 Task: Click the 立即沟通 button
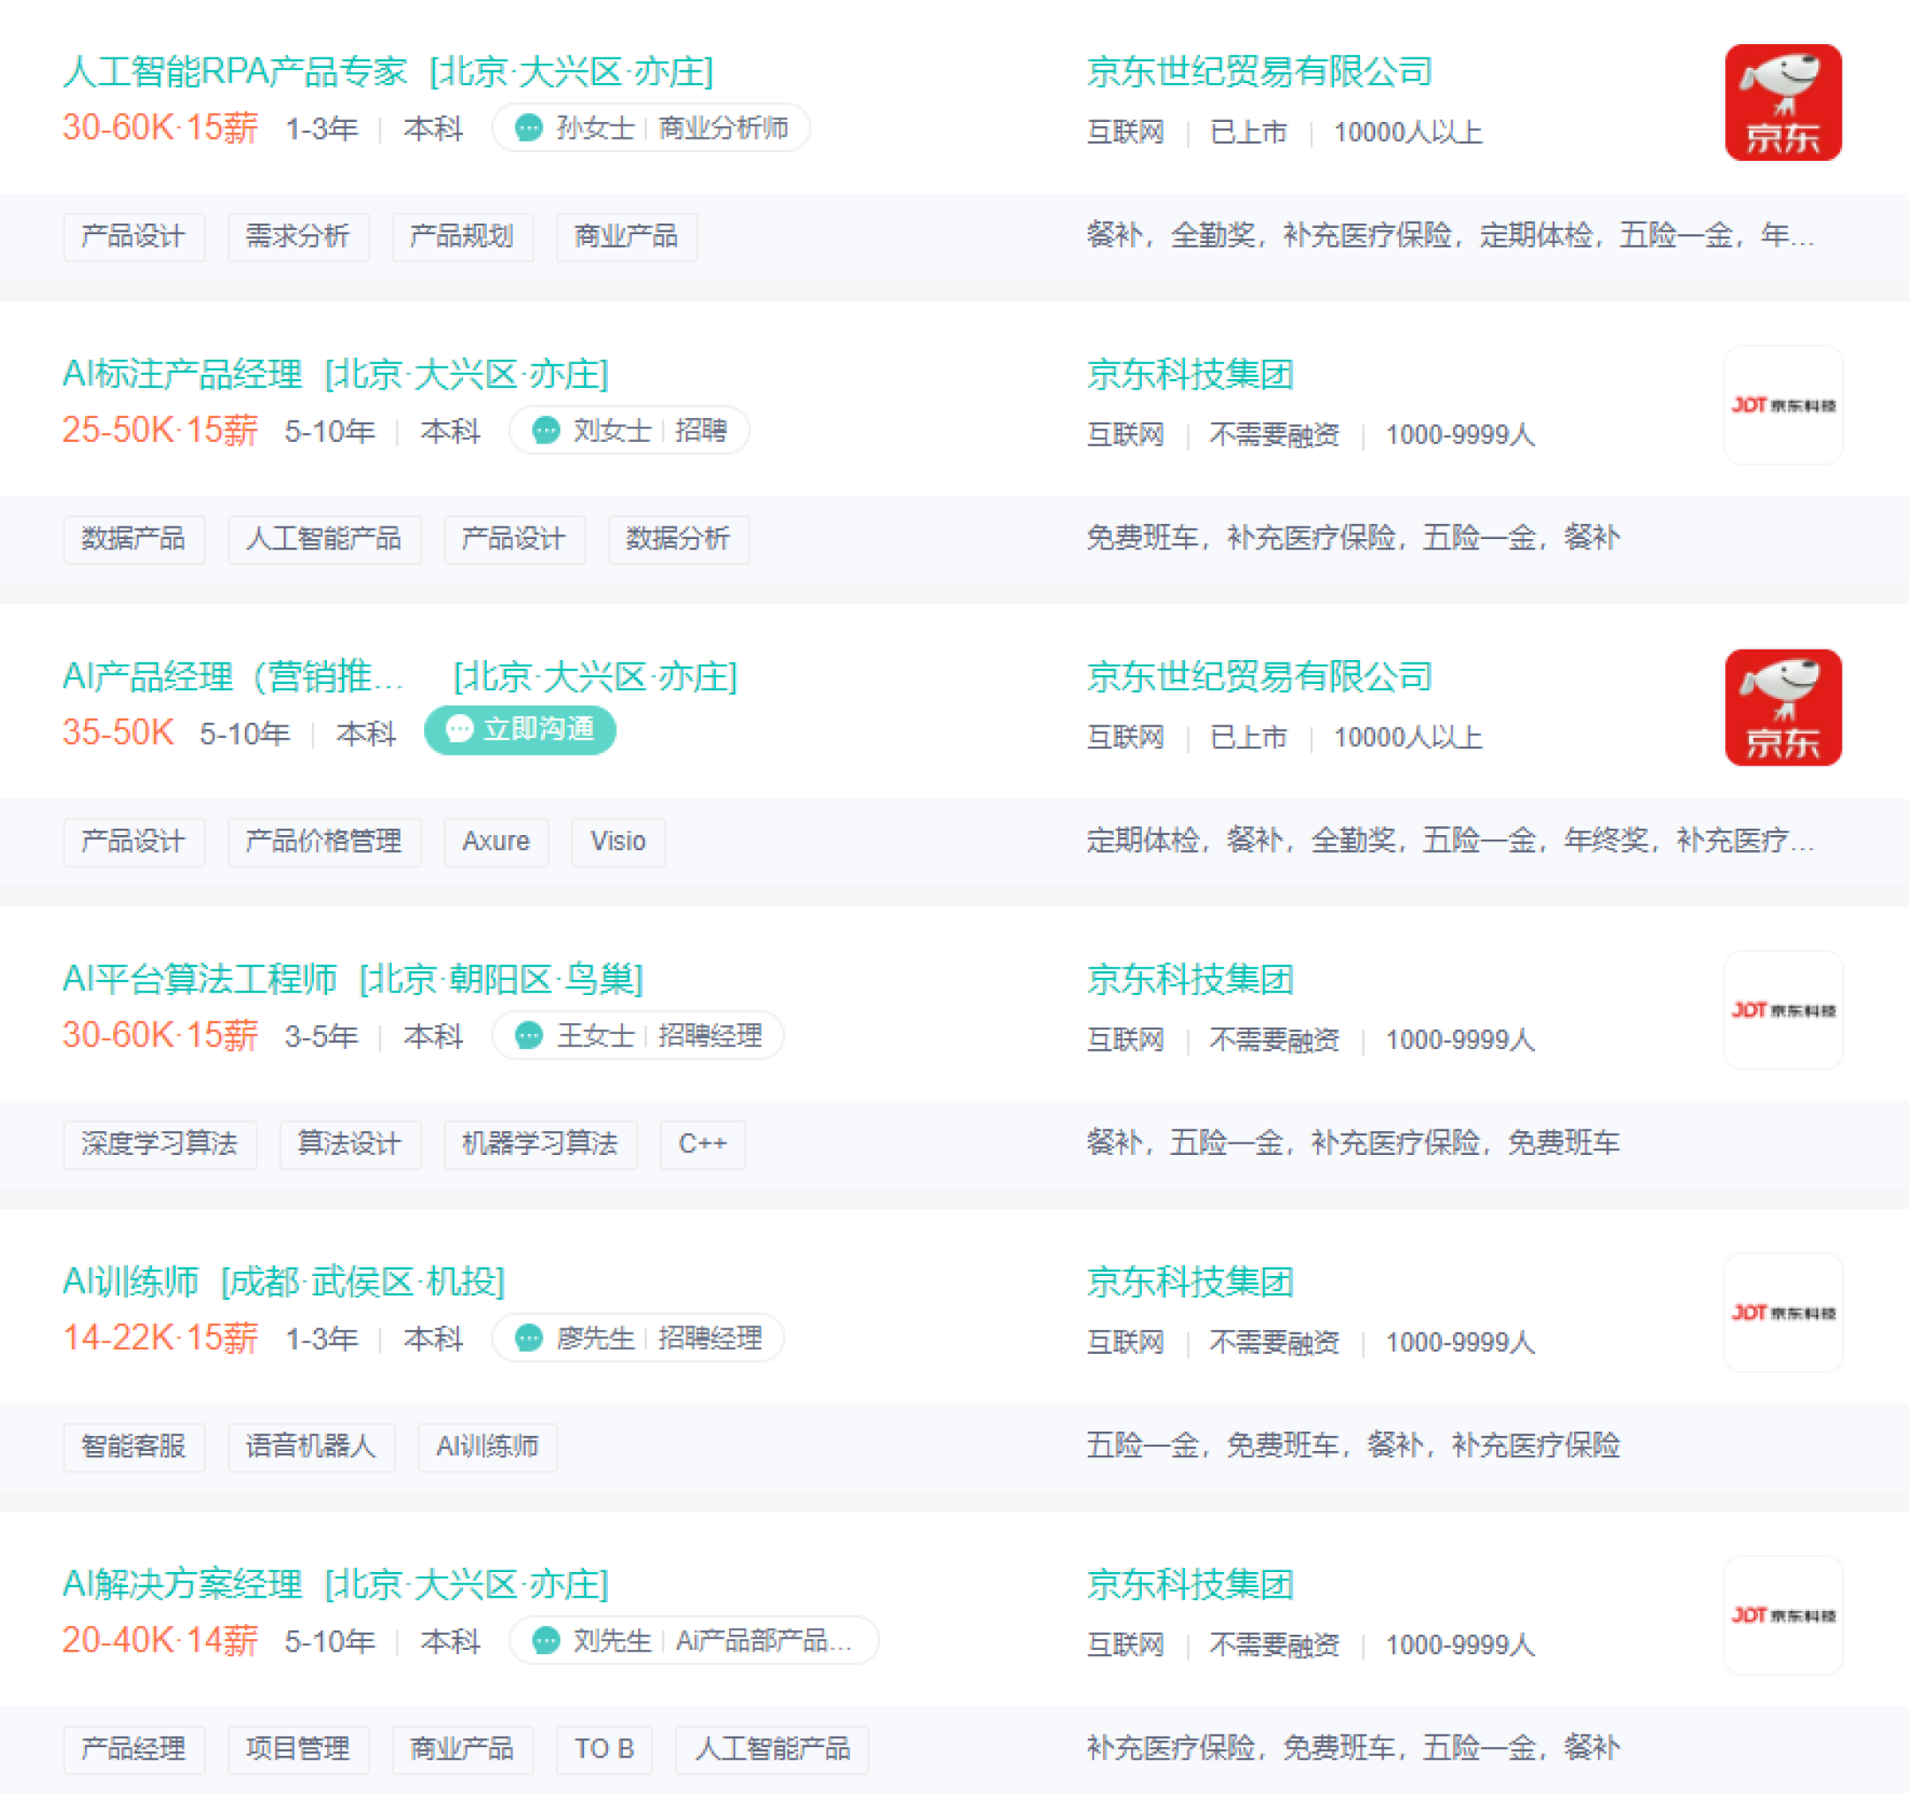click(520, 730)
